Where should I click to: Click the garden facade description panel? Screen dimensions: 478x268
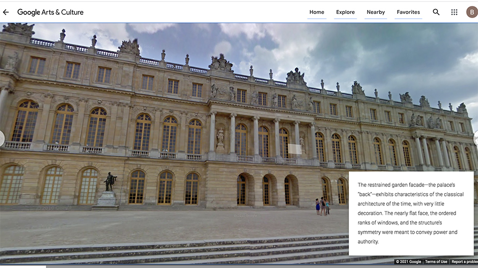pos(411,213)
